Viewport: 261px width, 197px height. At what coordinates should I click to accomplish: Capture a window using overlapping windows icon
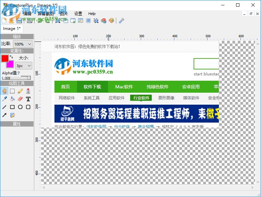(65, 21)
